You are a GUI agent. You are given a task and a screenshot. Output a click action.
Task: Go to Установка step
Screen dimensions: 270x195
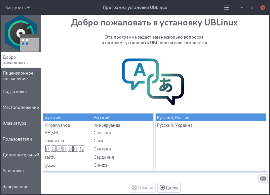(x=21, y=171)
